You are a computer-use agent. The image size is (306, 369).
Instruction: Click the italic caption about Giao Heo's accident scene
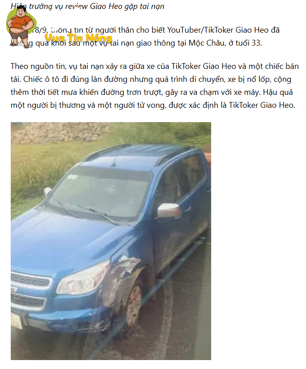(x=87, y=6)
